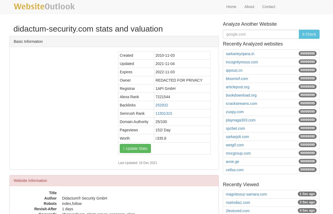The image size is (333, 214).
Task: Open 2textured.com in Recently Viewed
Action: coord(238,211)
